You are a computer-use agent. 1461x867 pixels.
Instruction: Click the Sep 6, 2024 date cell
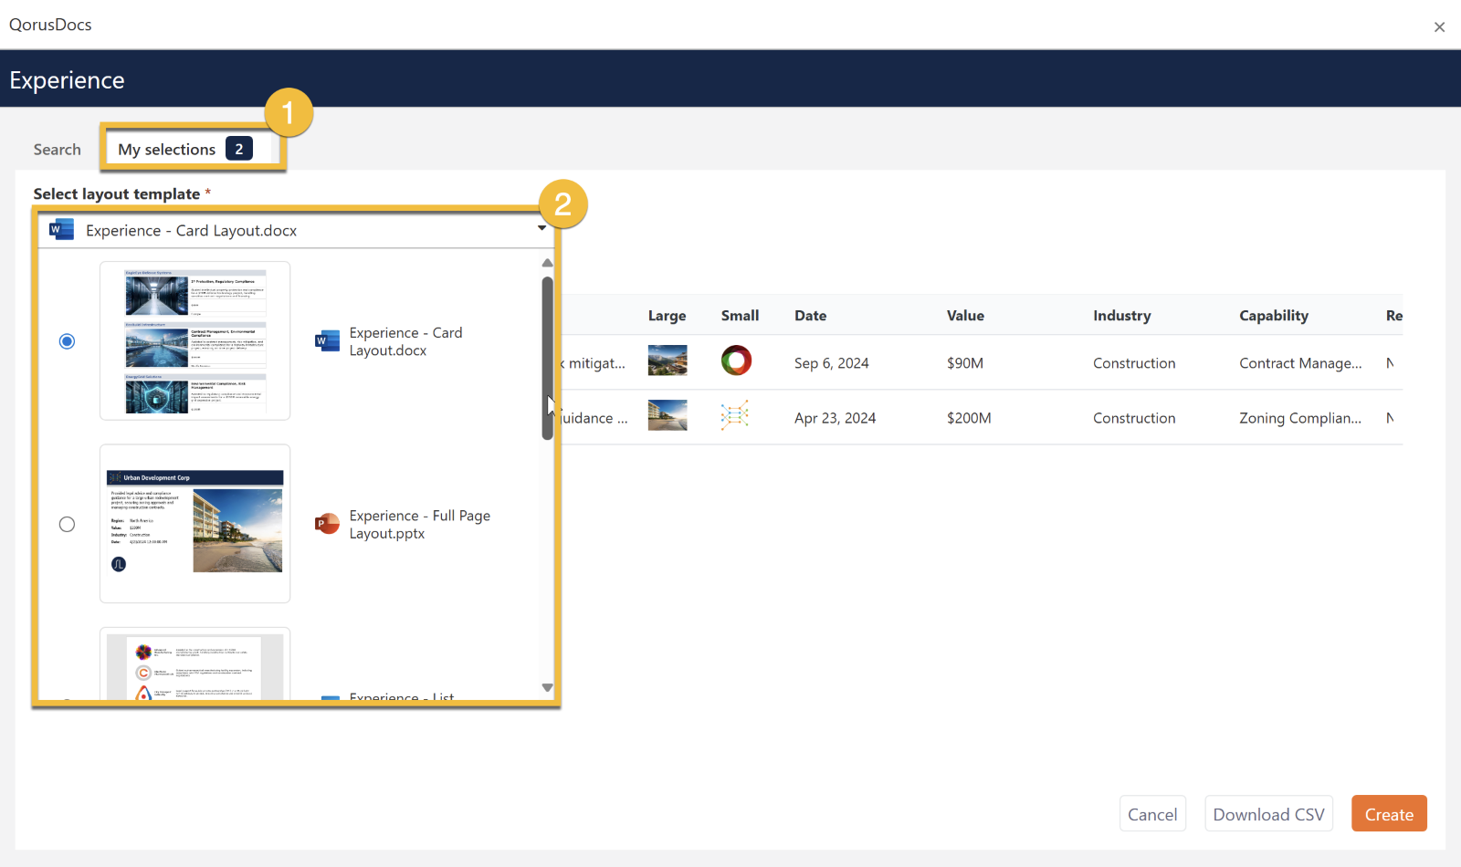click(x=831, y=363)
